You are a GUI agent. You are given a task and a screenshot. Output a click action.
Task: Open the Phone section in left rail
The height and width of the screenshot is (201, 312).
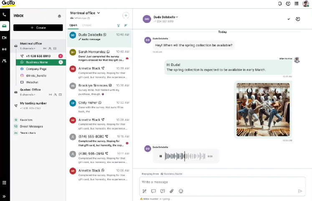coord(4,15)
